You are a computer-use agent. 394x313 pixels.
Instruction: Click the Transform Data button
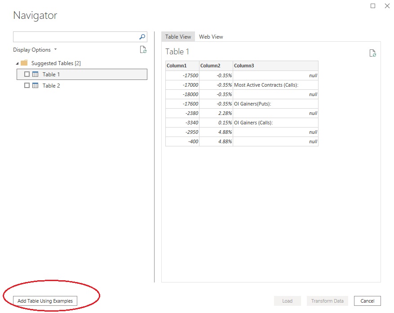328,301
